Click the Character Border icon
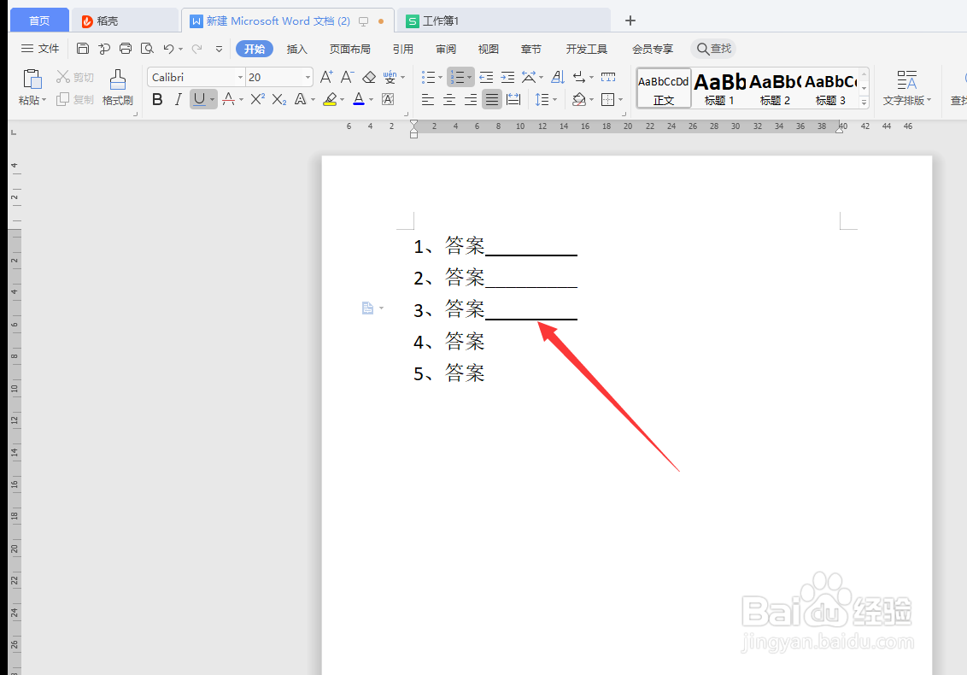967x675 pixels. pos(388,99)
